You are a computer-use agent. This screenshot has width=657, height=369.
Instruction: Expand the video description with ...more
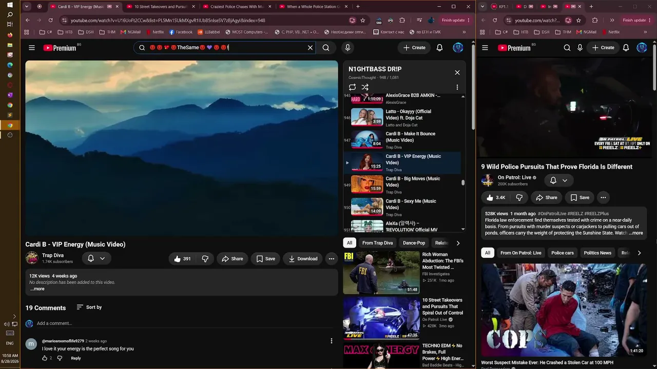coord(37,289)
